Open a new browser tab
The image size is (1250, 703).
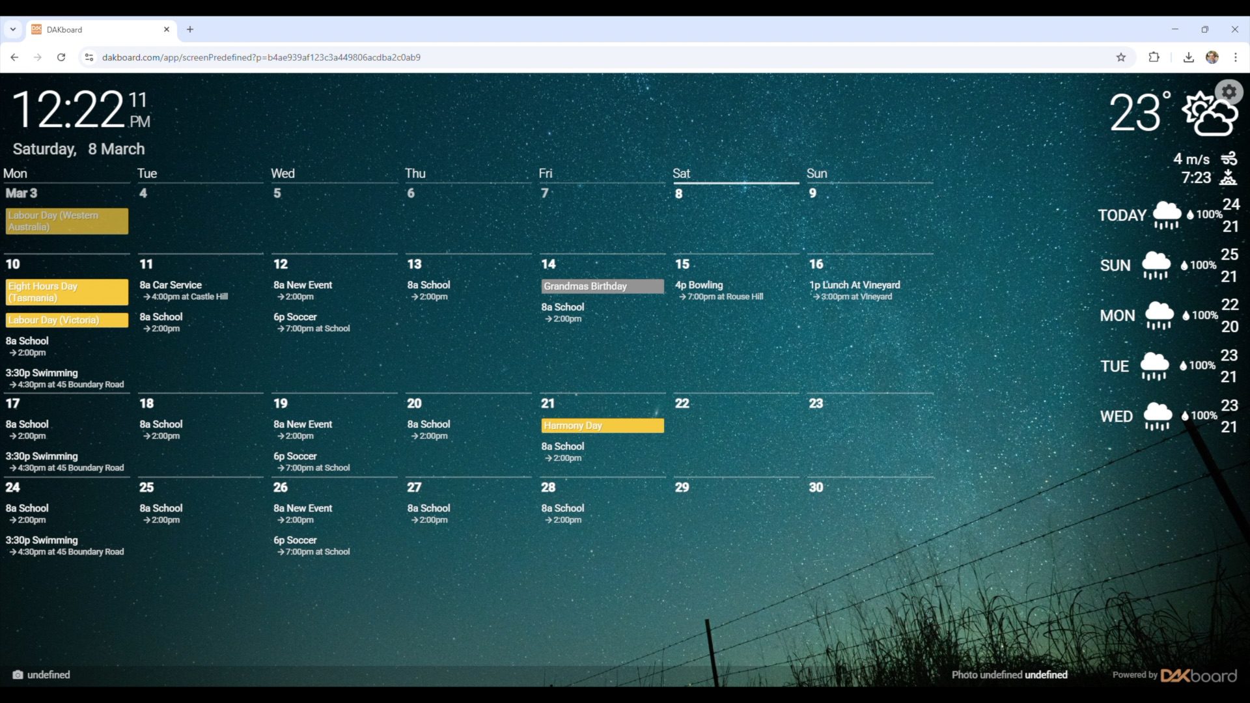(190, 29)
